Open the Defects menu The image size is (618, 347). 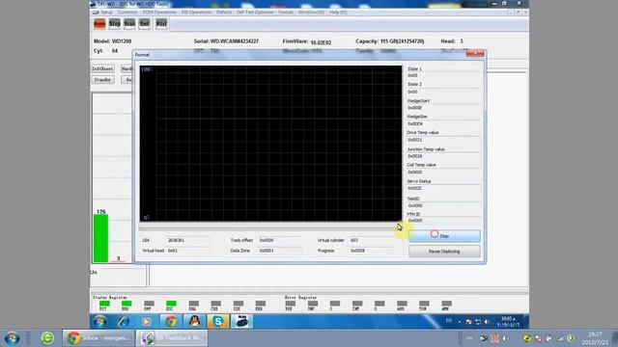tap(224, 13)
